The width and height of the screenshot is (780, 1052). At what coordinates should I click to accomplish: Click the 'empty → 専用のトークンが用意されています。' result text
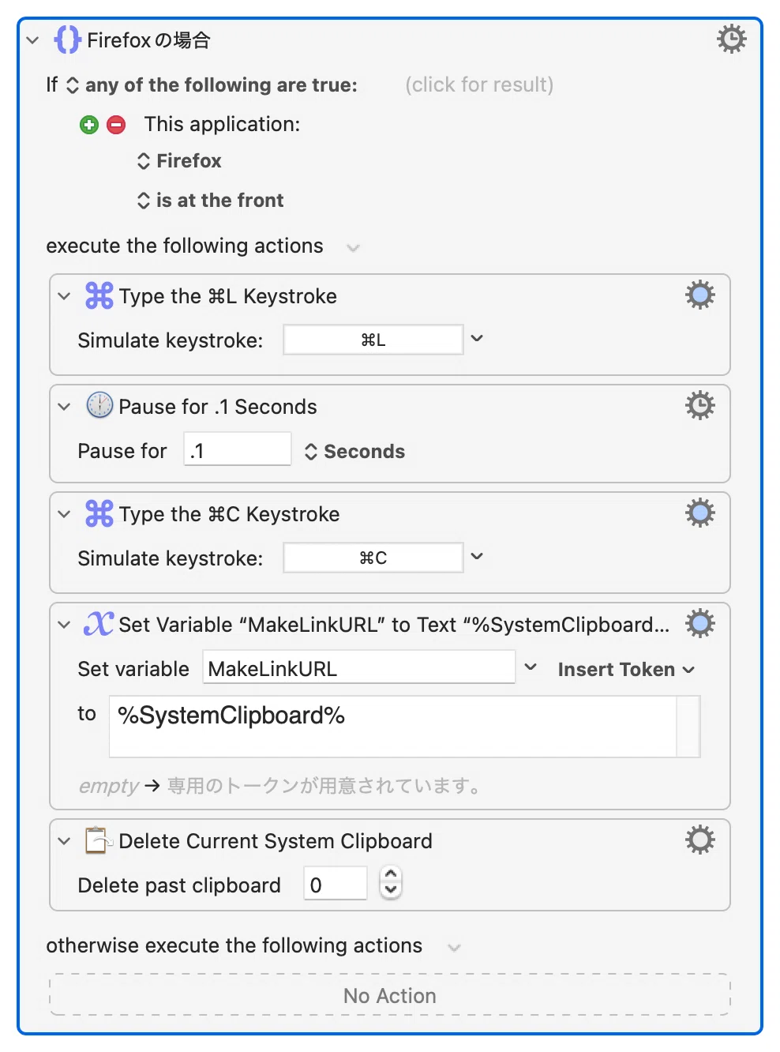[280, 786]
